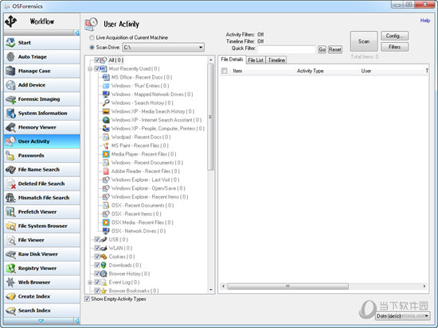
Task: Click the Deleted File Search icon
Action: click(x=10, y=183)
